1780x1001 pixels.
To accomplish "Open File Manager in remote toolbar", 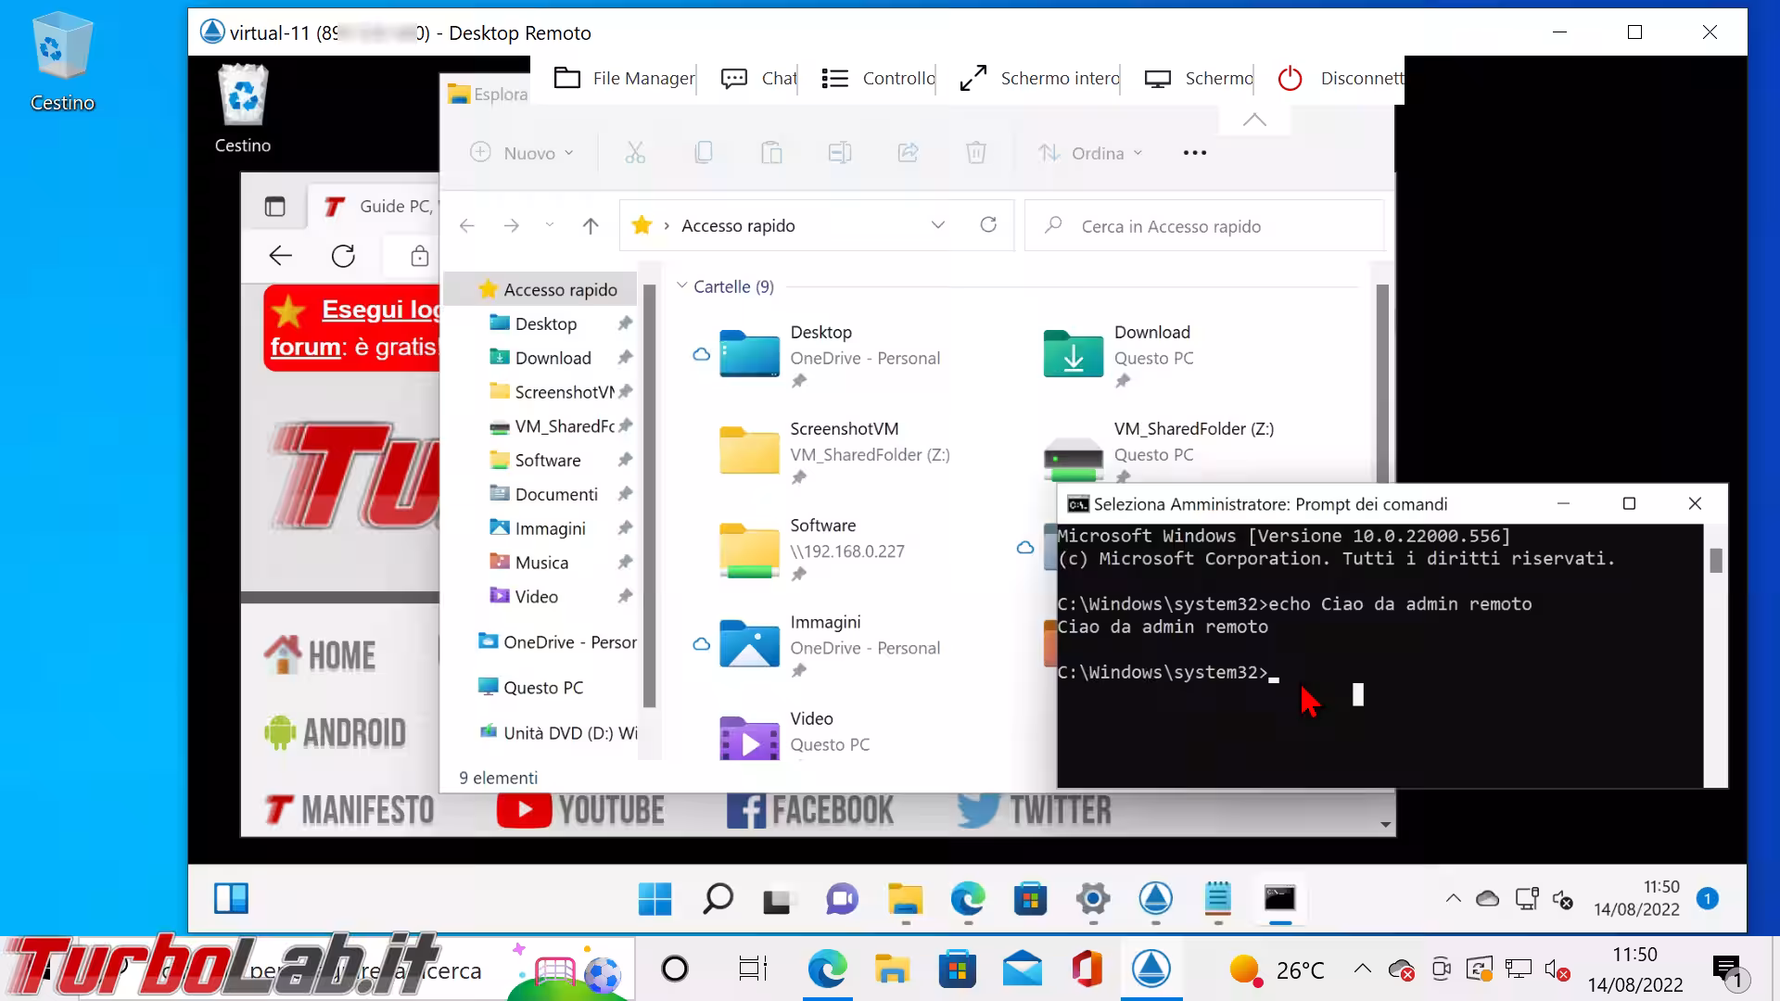I will 625,79.
